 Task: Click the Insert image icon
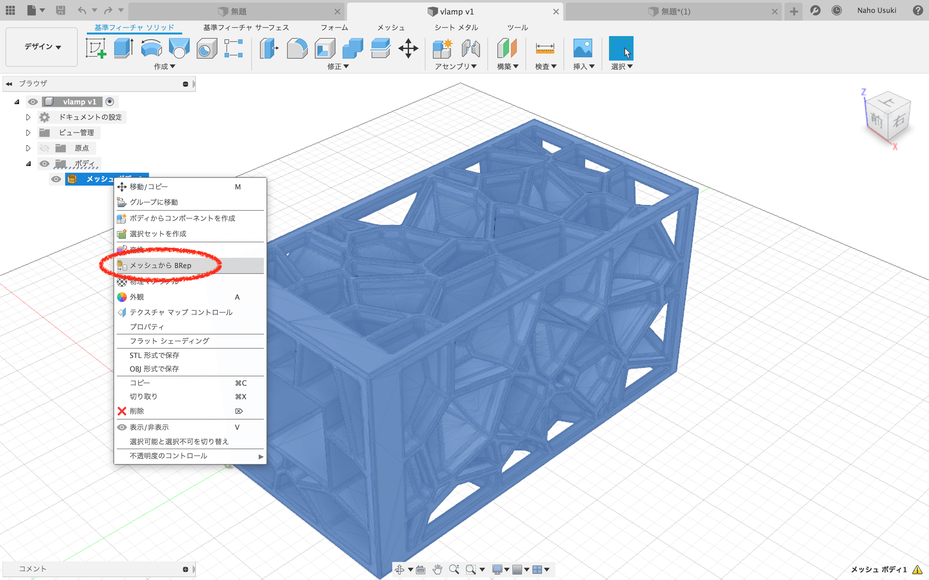[582, 48]
